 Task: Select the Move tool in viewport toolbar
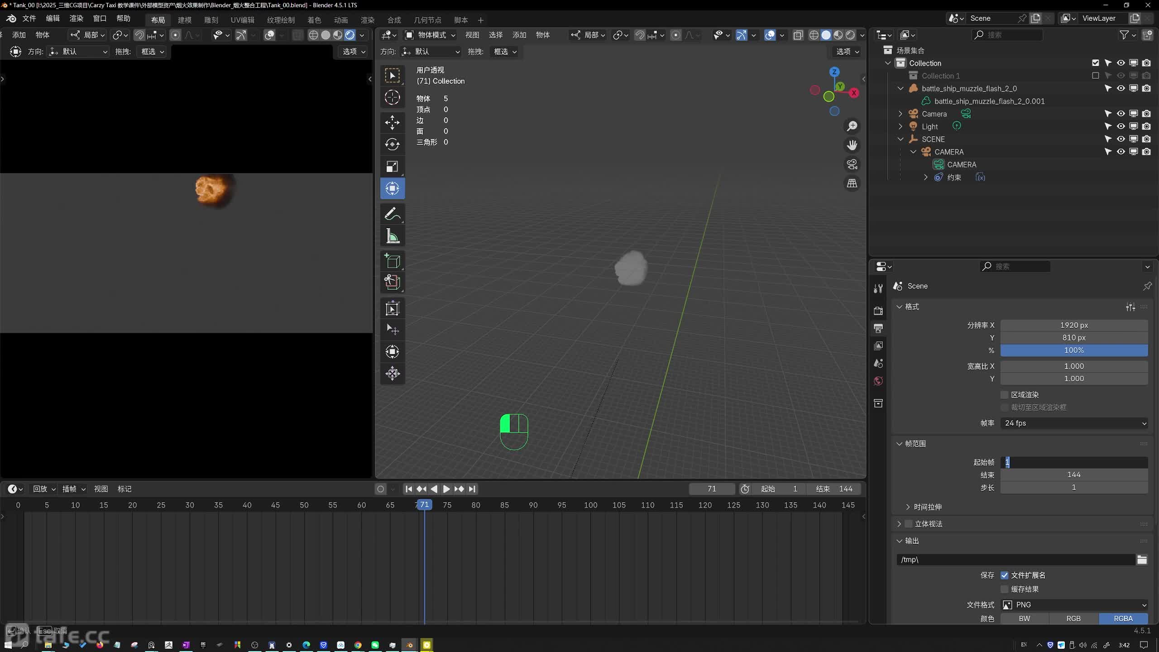pyautogui.click(x=392, y=122)
